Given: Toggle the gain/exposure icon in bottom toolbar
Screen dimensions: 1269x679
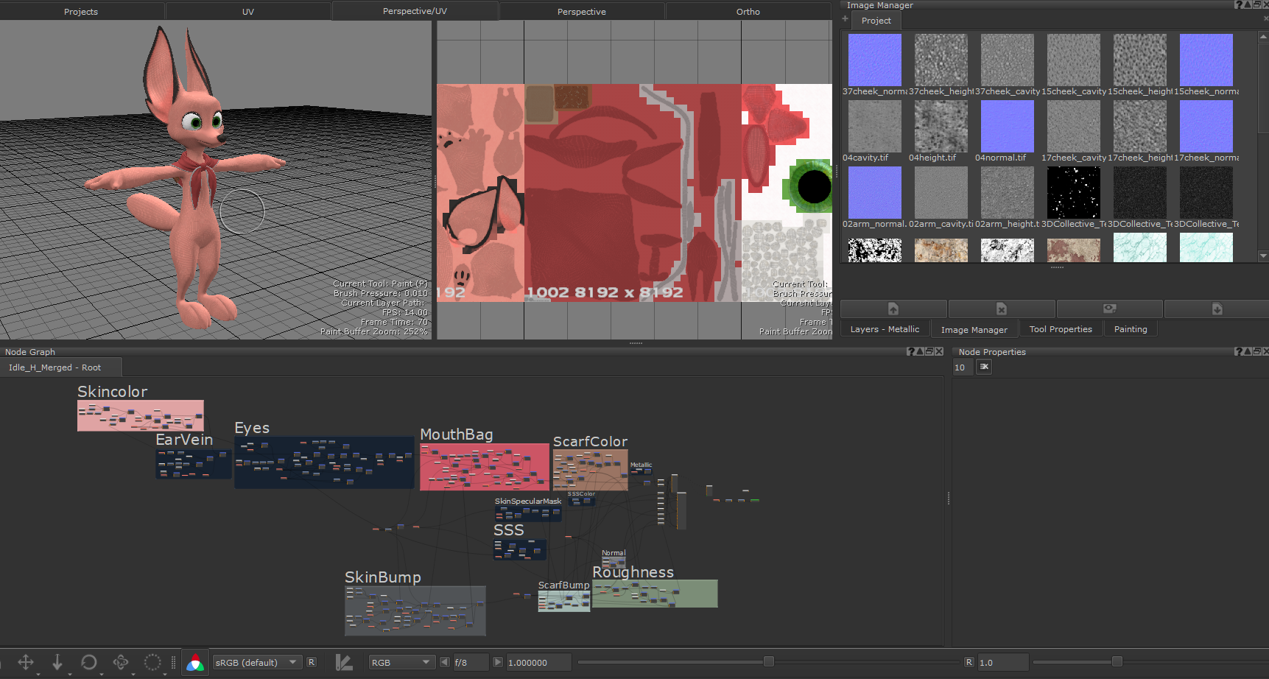Looking at the screenshot, I should 344,663.
